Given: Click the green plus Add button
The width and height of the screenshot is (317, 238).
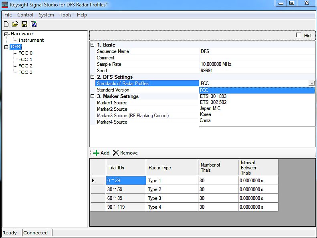Looking at the screenshot, I should [x=101, y=153].
